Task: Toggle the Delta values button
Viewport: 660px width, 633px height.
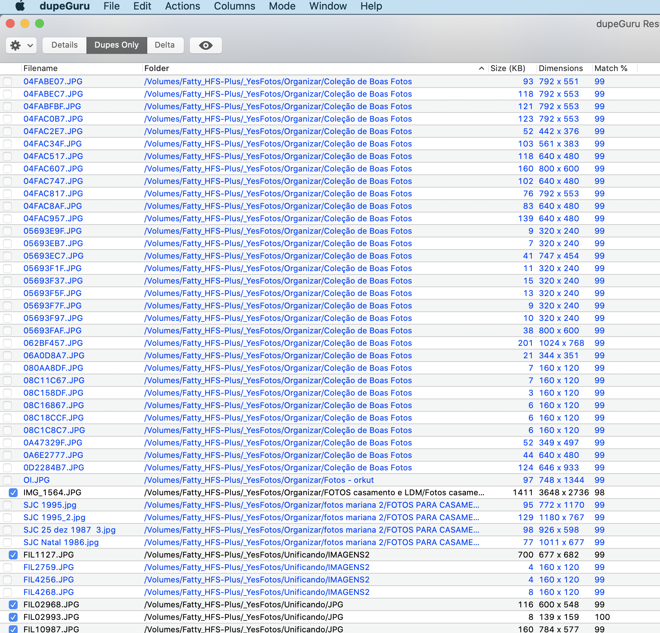Action: [165, 45]
